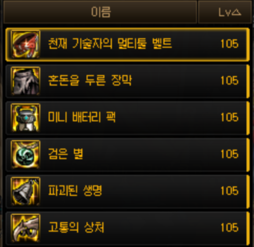254x247 pixels.
Task: Click the silver bell icon
Action: coord(25,191)
